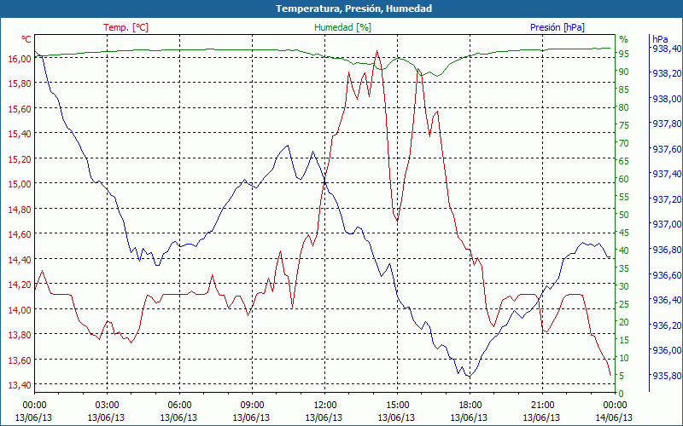Click pressure axis value "938,00"

667,99
